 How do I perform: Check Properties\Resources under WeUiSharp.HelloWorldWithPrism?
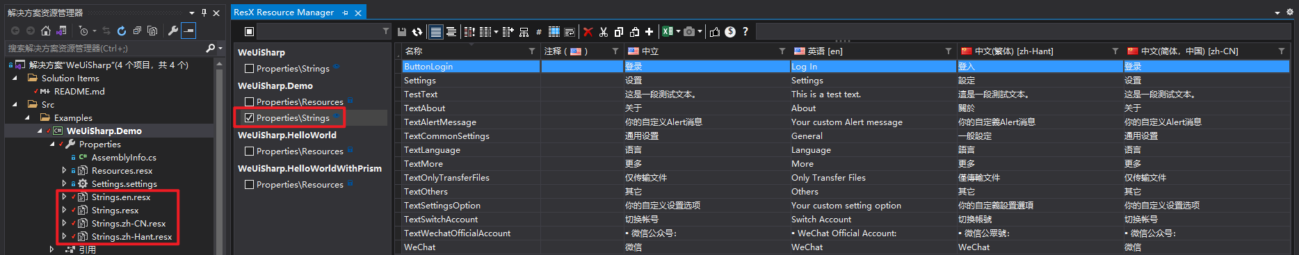click(249, 184)
